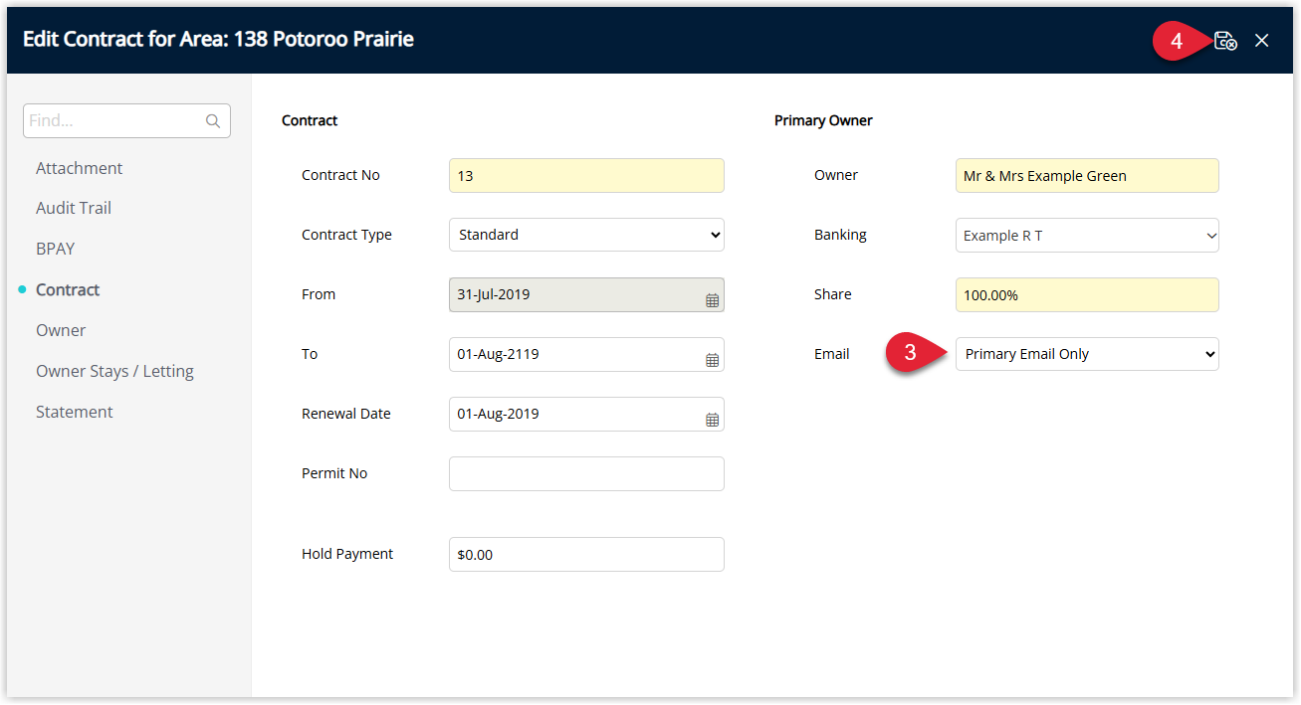Click the search magnifier icon
This screenshot has height=705, width=1301.
pyautogui.click(x=213, y=121)
